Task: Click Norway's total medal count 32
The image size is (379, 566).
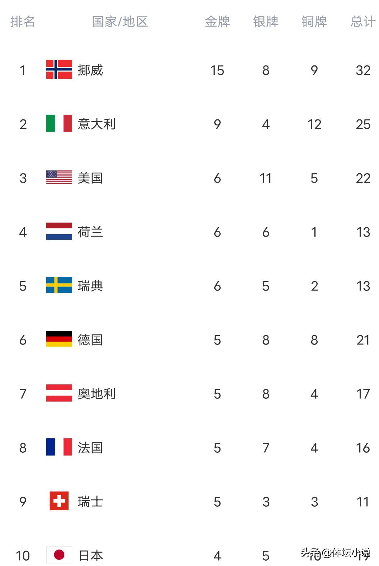Action: pyautogui.click(x=363, y=70)
